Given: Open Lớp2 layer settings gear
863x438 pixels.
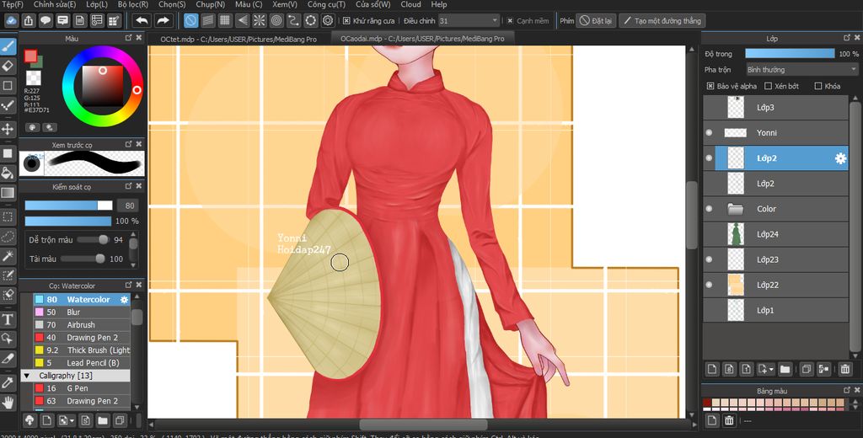Looking at the screenshot, I should tap(840, 158).
